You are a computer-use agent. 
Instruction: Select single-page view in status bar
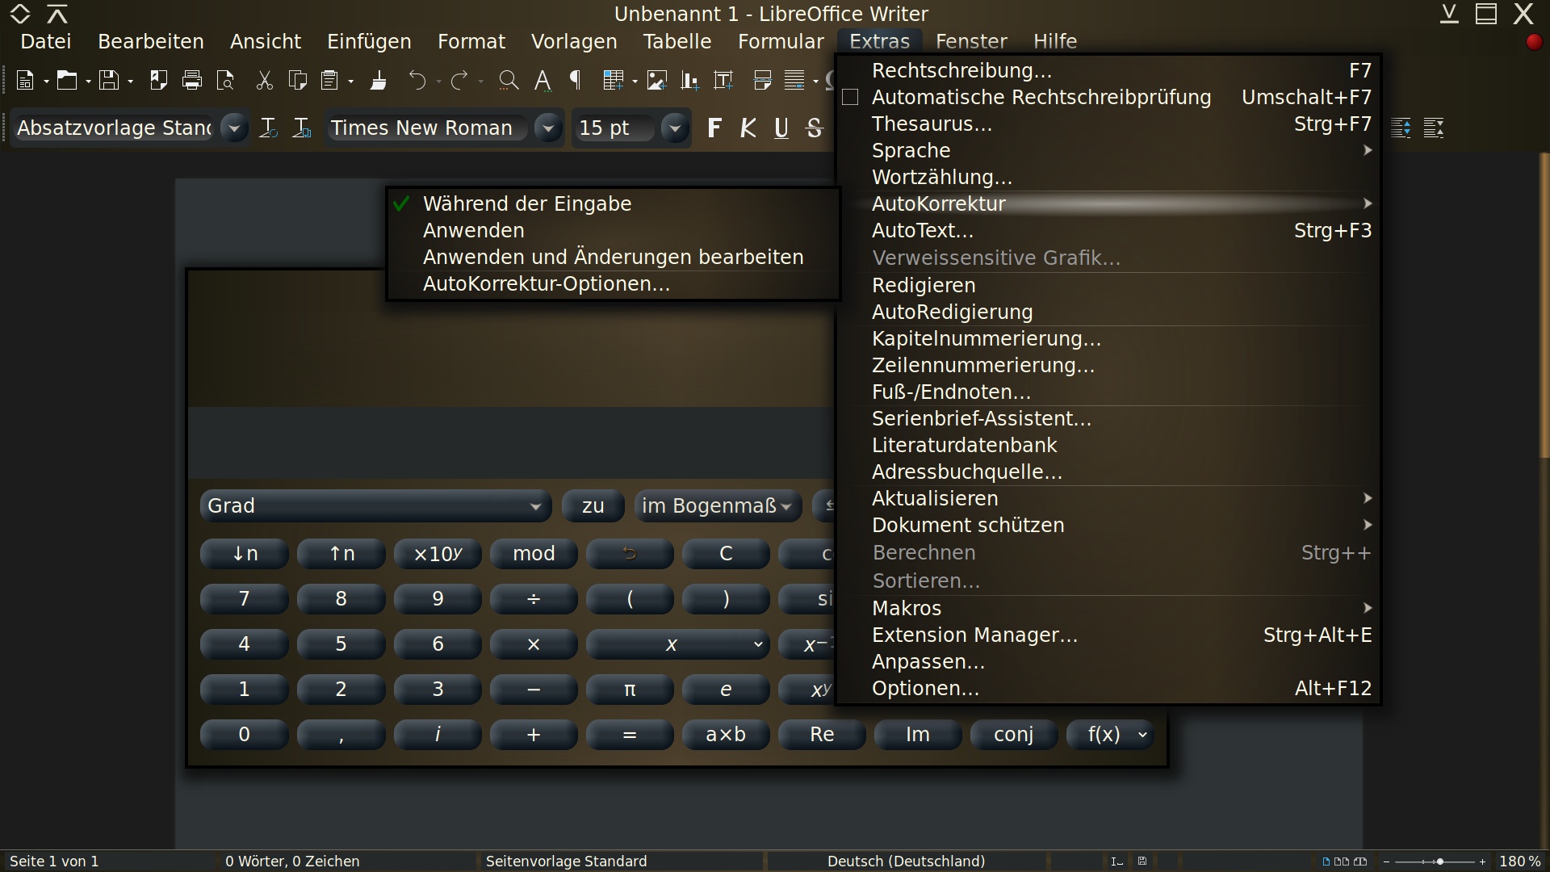coord(1326,862)
